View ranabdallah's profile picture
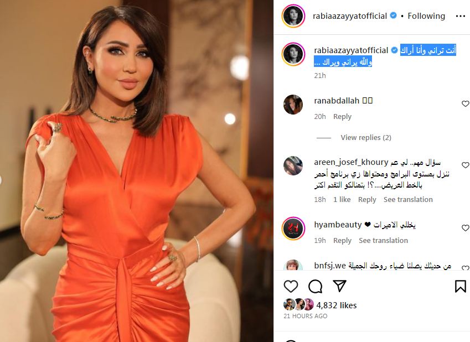Screen dimensions: 470x342 click(x=293, y=105)
